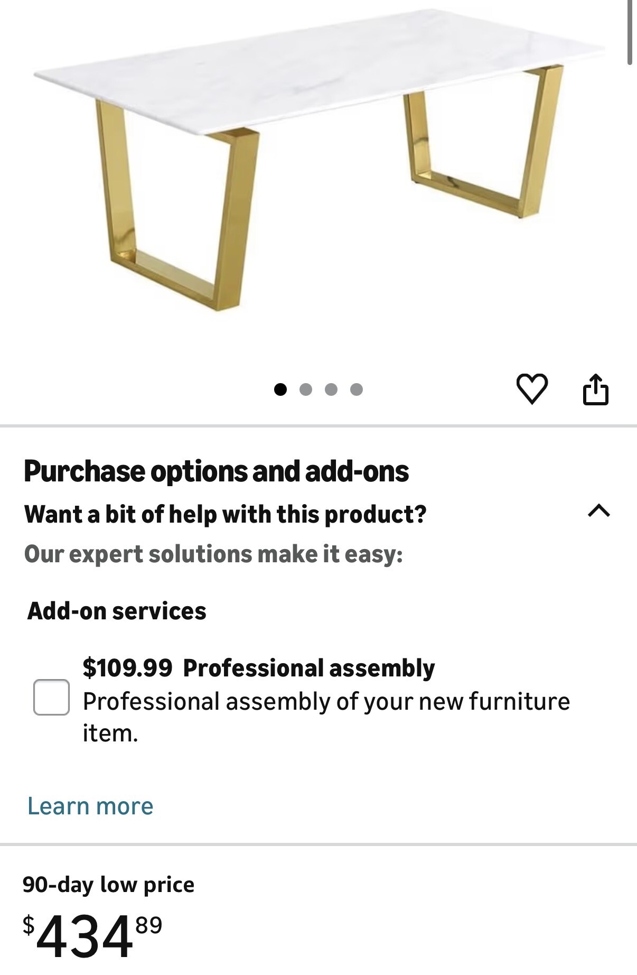Tap the 'Add-on services' subheading
The height and width of the screenshot is (975, 637).
coord(117,611)
